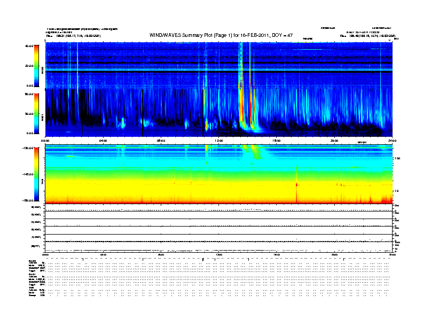This screenshot has width=423, height=327.
Task: Click the thick black data gap line near 06:45 in RAD1
Action: point(143,113)
